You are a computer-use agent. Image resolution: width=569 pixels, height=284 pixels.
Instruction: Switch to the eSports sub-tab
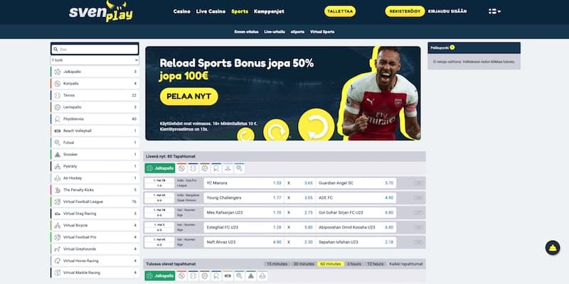coord(297,32)
